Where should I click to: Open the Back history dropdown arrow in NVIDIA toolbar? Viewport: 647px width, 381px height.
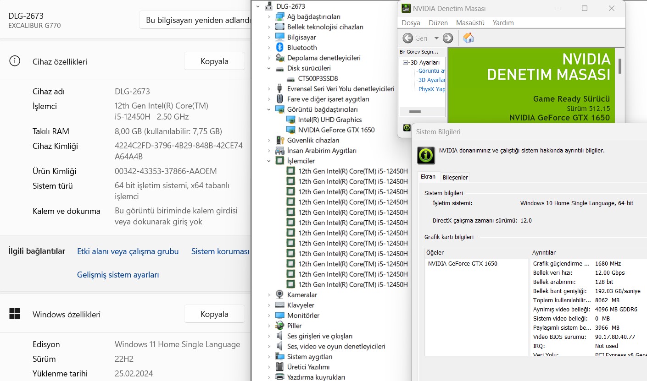[x=436, y=38]
